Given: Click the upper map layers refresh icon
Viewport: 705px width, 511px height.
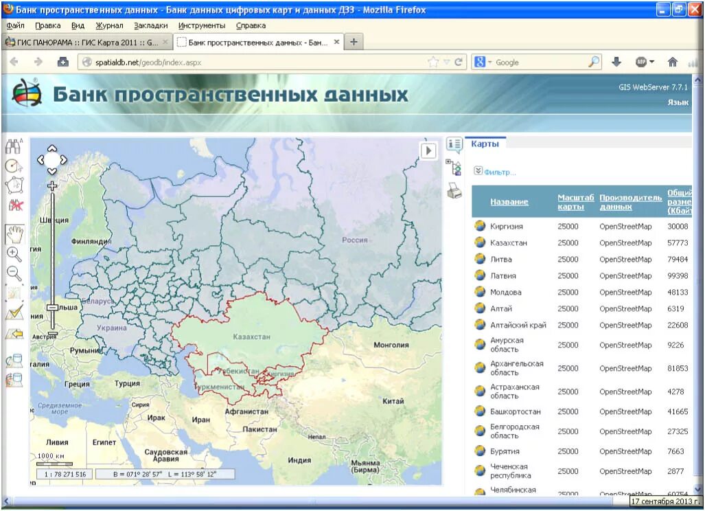Looking at the screenshot, I should click(x=14, y=361).
